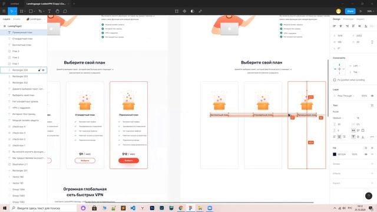
Task: Enable auto width text resizing
Action: 353,131
